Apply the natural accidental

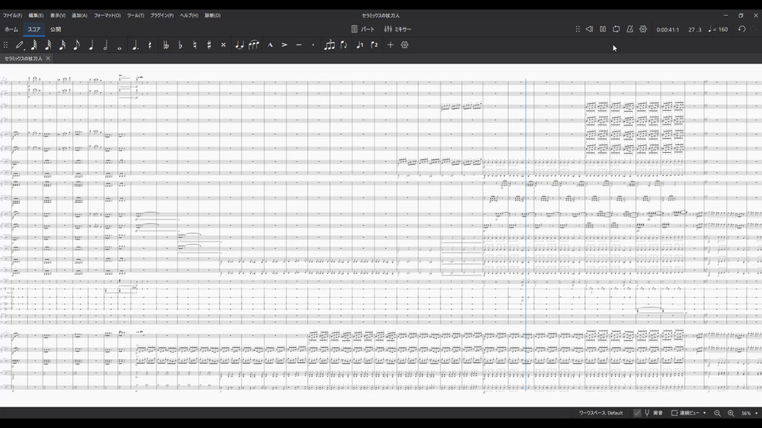pyautogui.click(x=194, y=45)
